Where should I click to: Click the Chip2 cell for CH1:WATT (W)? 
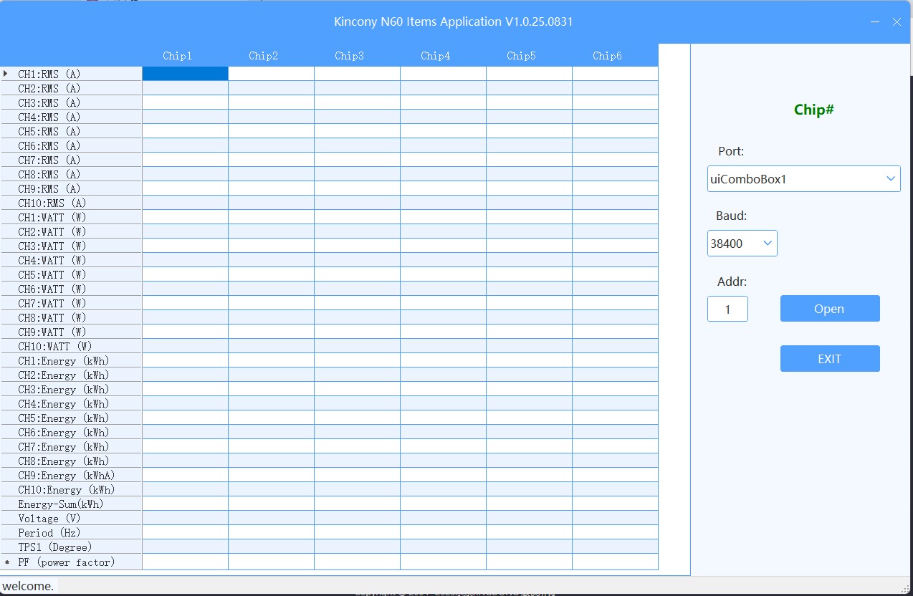(271, 217)
